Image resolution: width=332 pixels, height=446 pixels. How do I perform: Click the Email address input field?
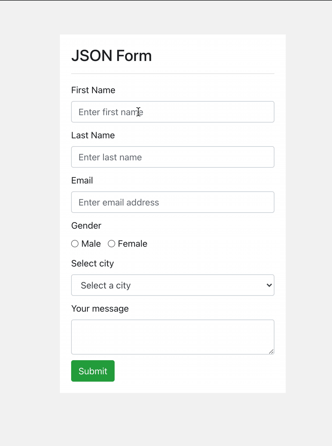[172, 202]
